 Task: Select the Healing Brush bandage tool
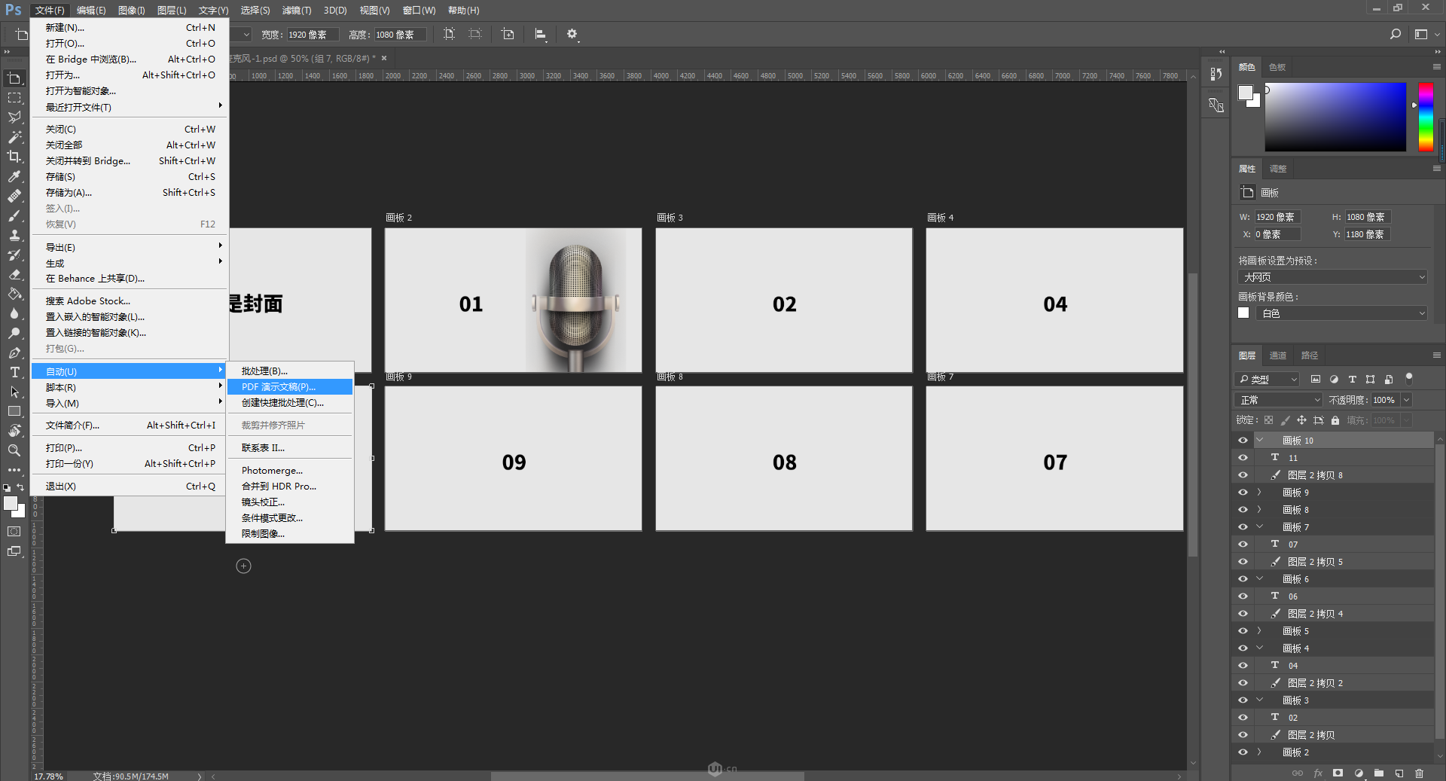click(14, 196)
